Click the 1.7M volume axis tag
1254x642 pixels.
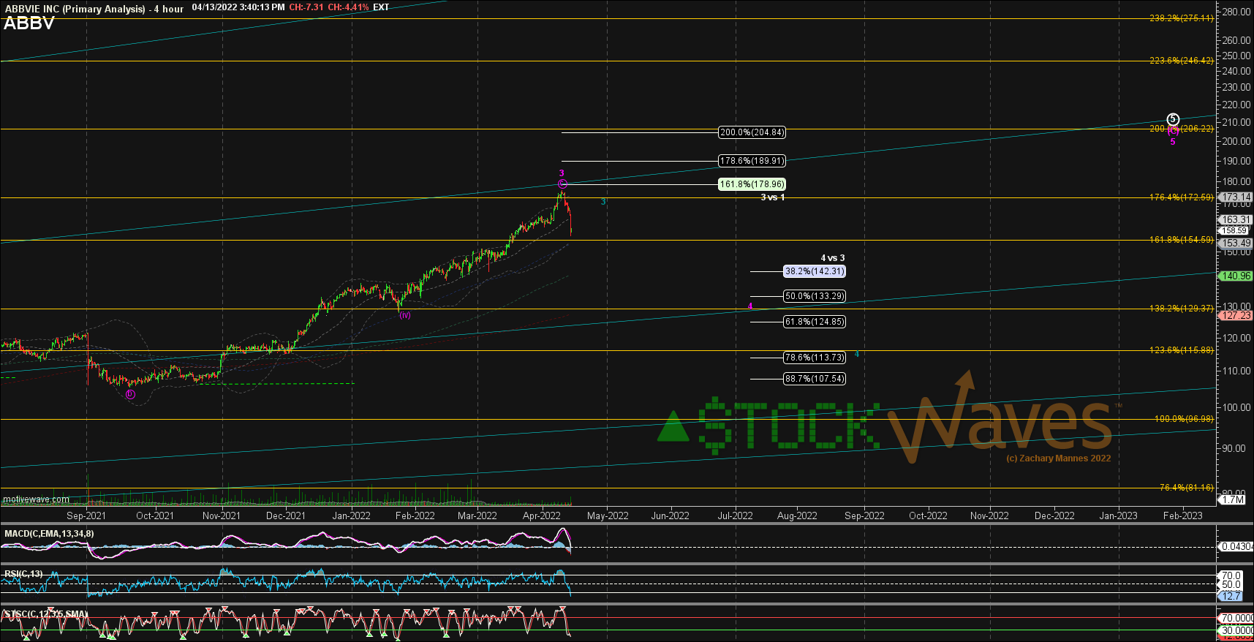coord(1232,500)
